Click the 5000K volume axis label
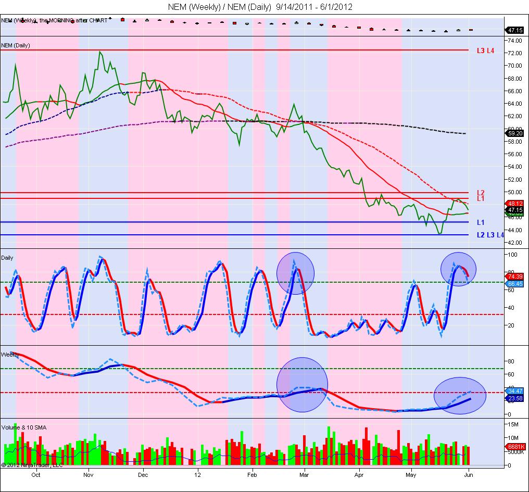529x492 pixels. (516, 452)
